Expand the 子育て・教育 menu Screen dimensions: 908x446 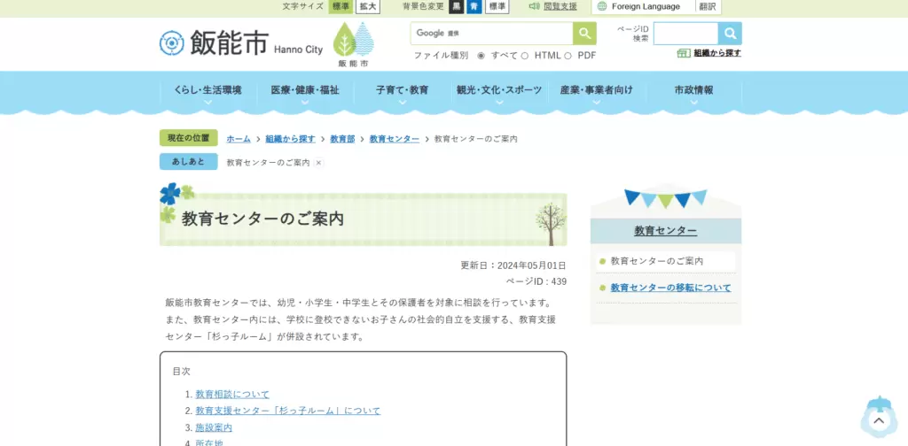(403, 92)
